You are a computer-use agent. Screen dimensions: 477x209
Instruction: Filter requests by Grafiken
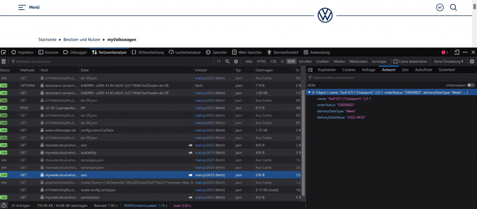pyautogui.click(x=322, y=61)
